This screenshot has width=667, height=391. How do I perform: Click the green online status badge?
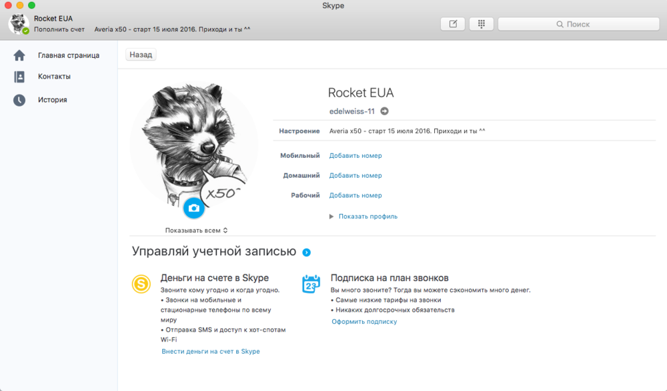coord(25,31)
